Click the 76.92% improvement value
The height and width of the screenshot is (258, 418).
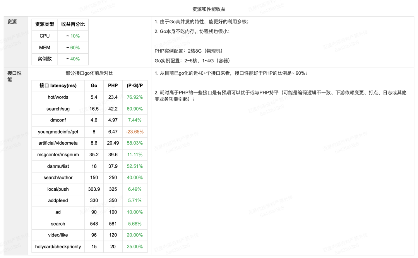(134, 97)
